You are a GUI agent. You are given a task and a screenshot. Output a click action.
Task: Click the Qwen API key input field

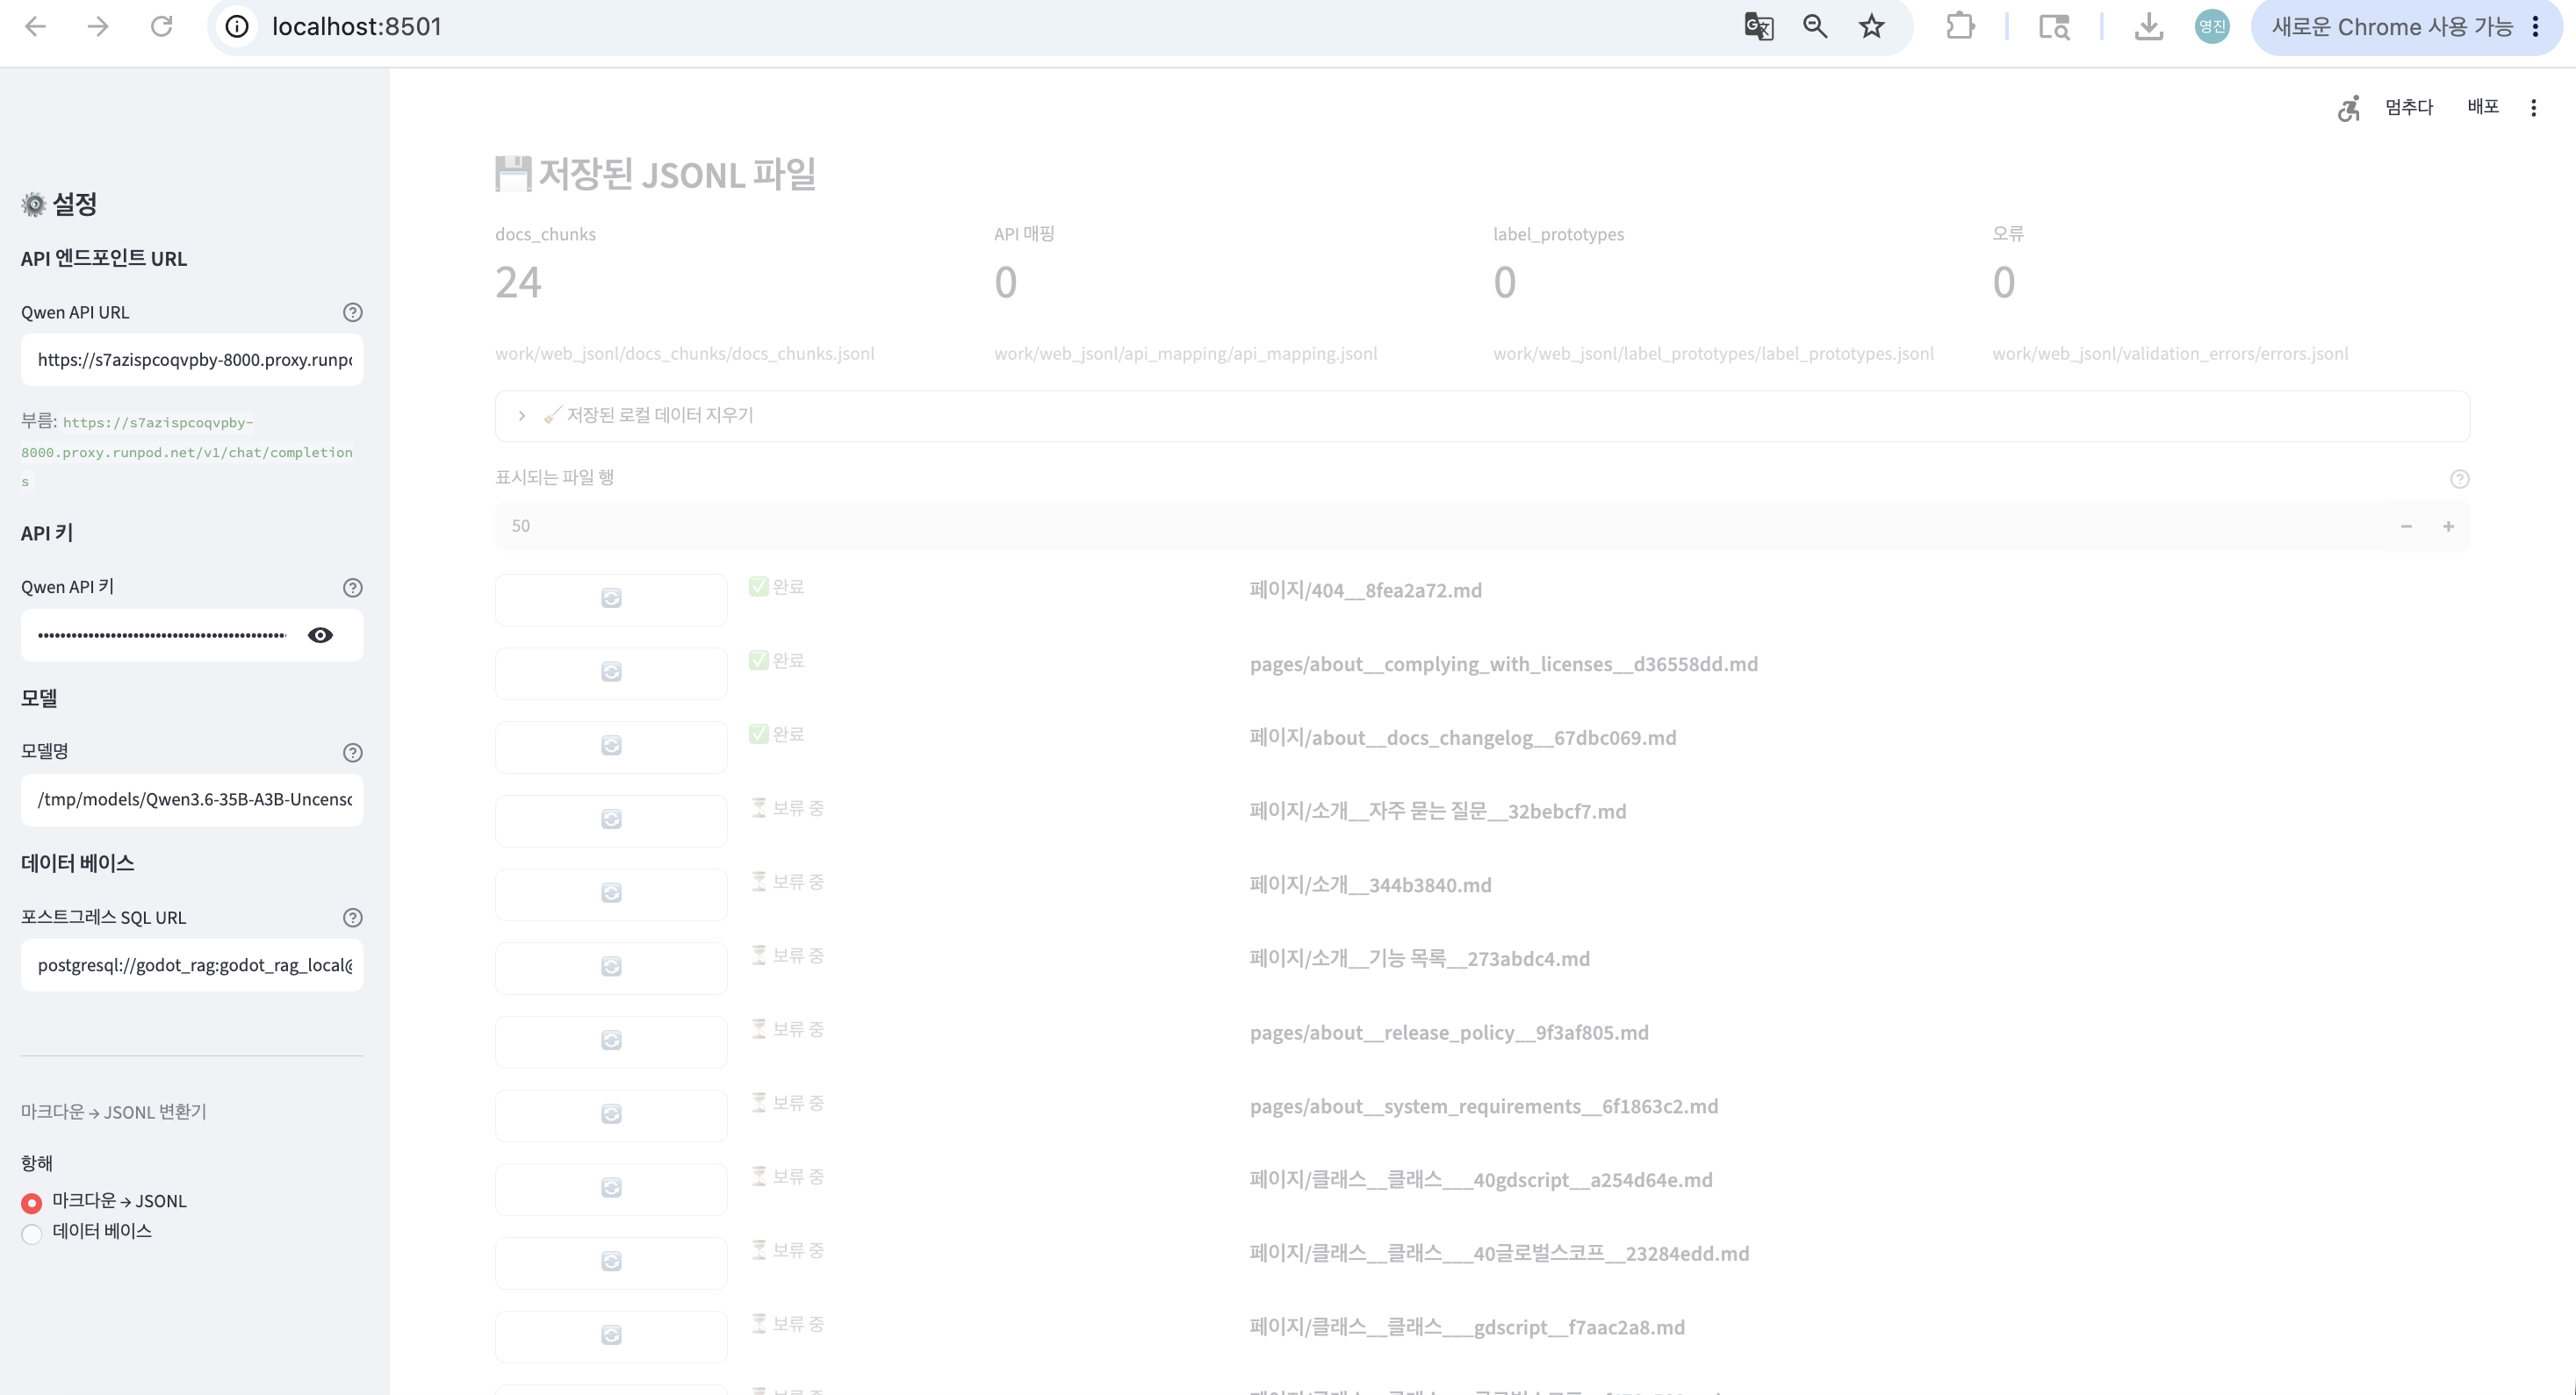pos(162,635)
